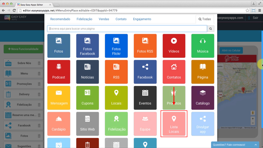Choose the Vídeos feature tile

point(174,46)
